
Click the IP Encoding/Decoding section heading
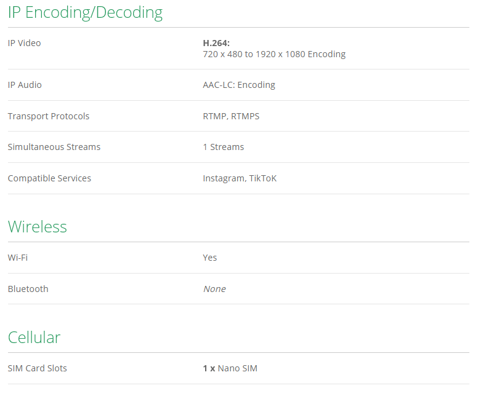click(x=85, y=12)
